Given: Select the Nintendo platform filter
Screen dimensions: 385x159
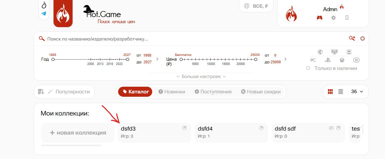Looking at the screenshot, I should [357, 60].
